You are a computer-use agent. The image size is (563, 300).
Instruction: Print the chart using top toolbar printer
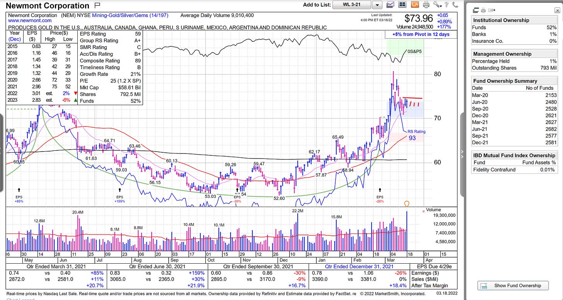point(426,5)
